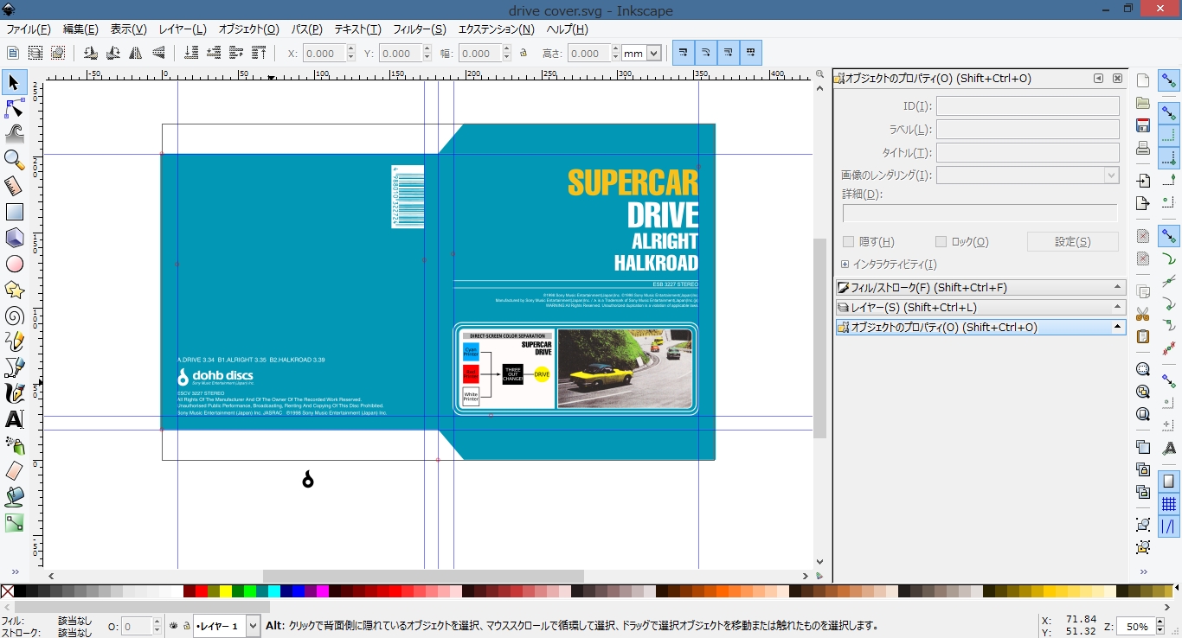1182x638 pixels.
Task: Toggle the first scale-stroke affect button
Action: point(684,54)
